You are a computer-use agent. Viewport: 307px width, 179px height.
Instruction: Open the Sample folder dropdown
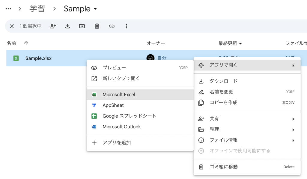80,9
